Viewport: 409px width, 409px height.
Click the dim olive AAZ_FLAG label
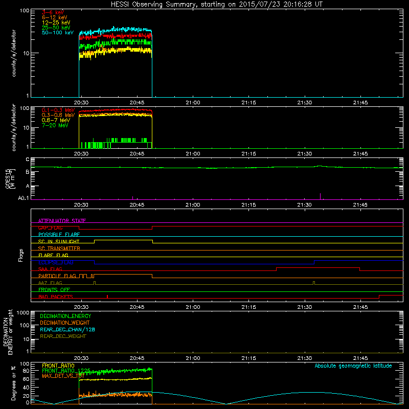(50, 283)
